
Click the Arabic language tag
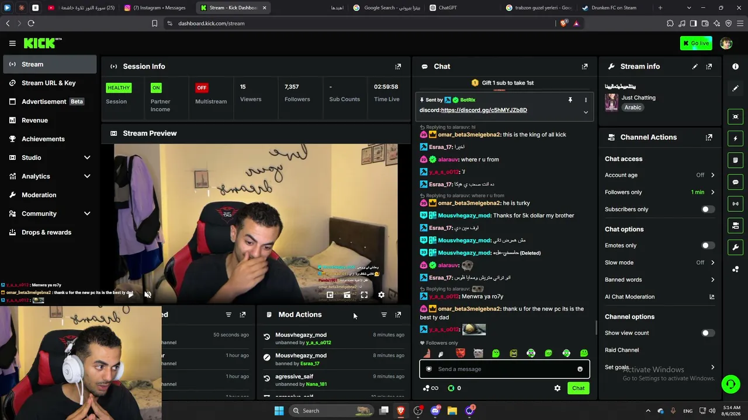633,107
